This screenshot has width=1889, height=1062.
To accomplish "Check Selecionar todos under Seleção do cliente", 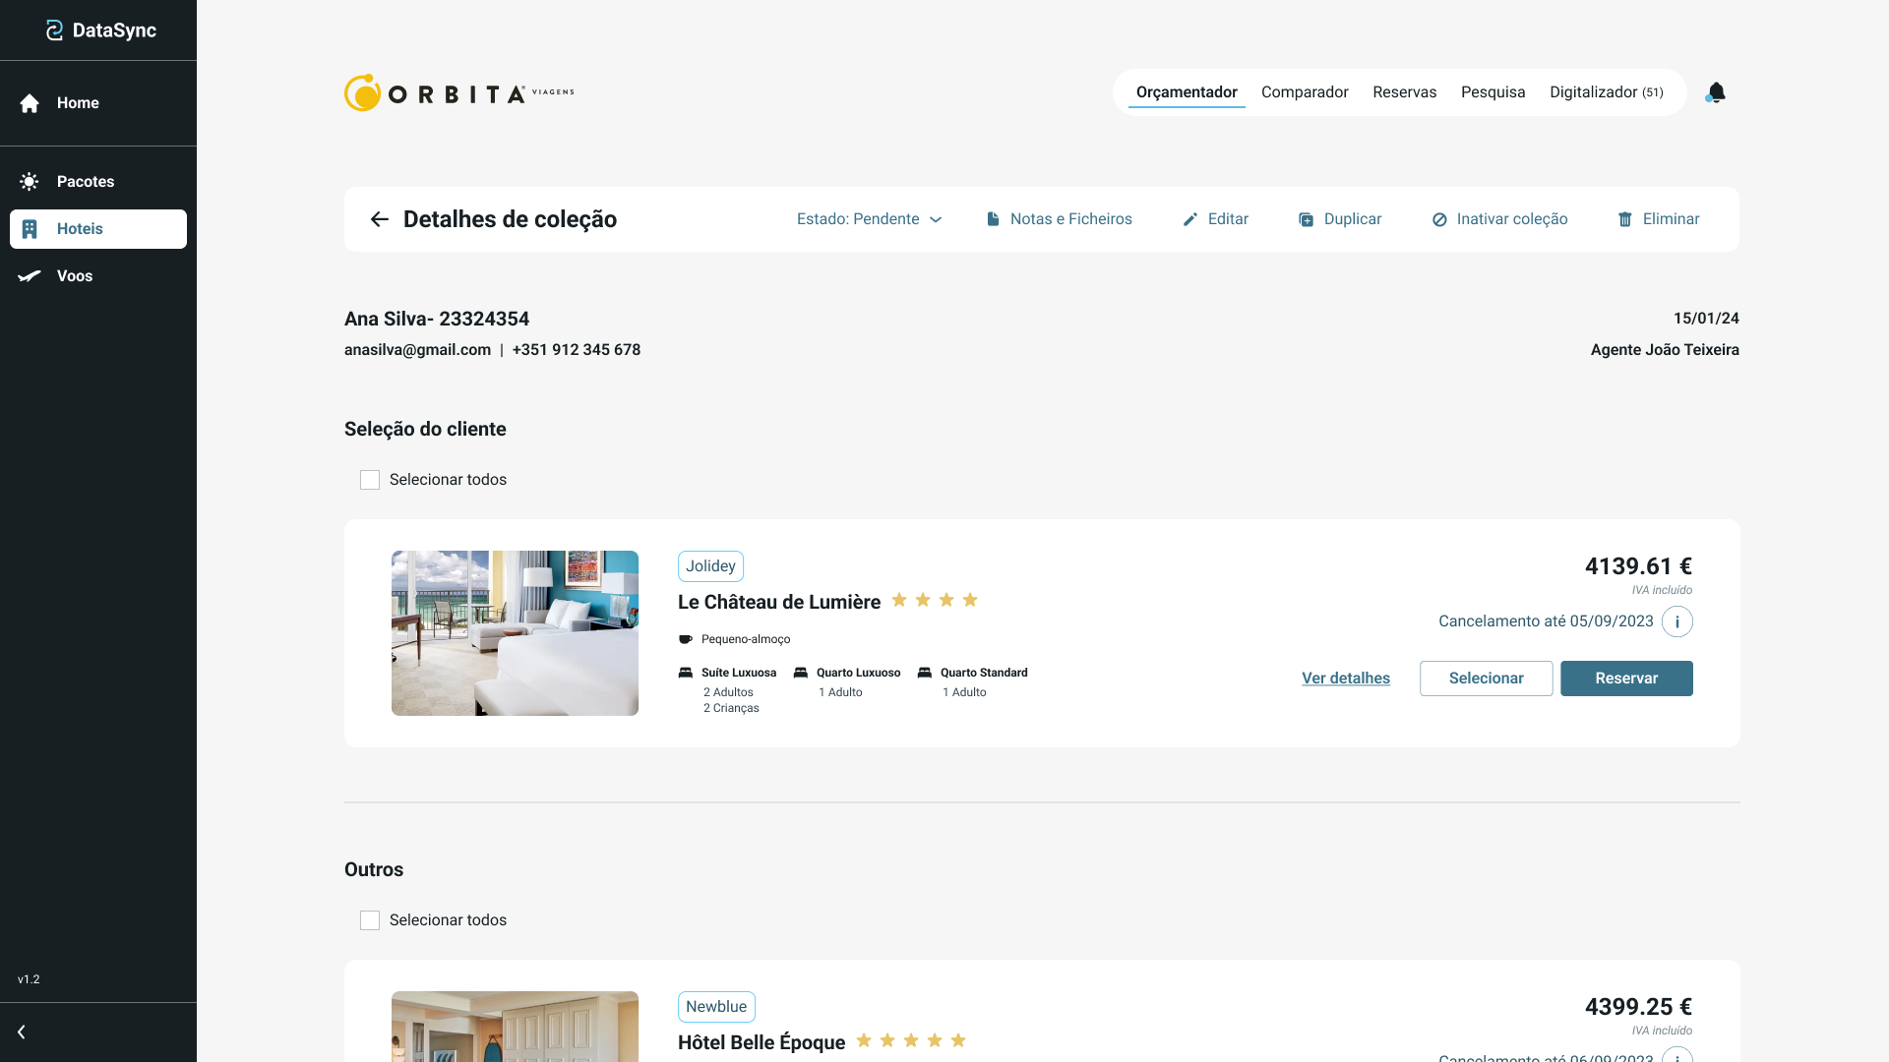I will point(370,480).
